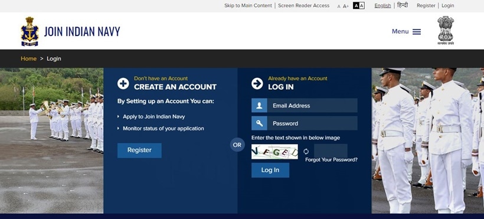Click the key icon beside Password

[259, 123]
